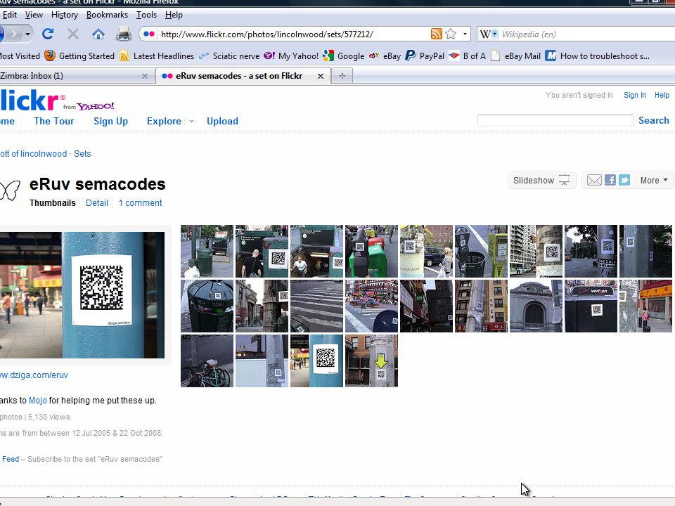Open the arched stone building thumbnail

(536, 306)
